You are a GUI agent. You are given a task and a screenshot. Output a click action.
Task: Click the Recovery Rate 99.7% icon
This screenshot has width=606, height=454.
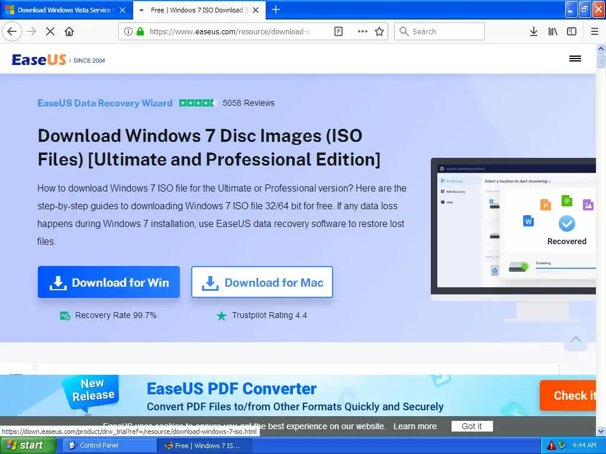[65, 316]
